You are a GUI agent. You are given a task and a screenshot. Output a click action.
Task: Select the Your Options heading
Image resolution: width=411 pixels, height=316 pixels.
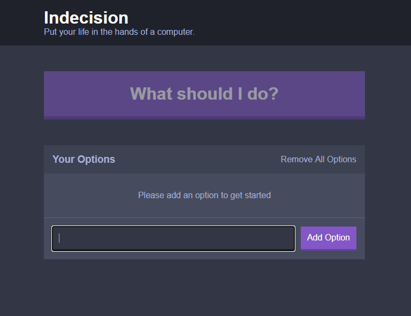coord(83,160)
